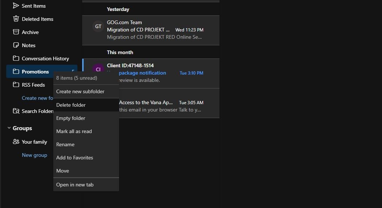Open the Notes sticky-note icon
382x208 pixels.
pos(16,45)
